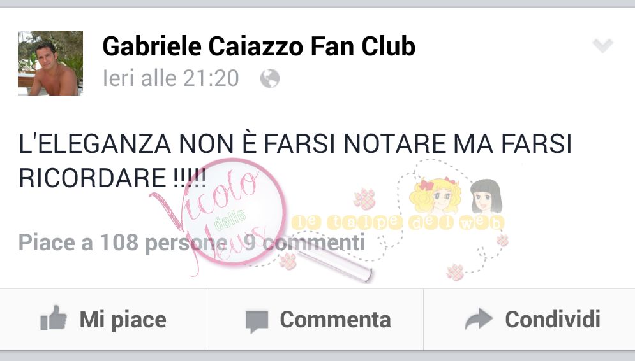Click the share arrow icon

tap(479, 318)
